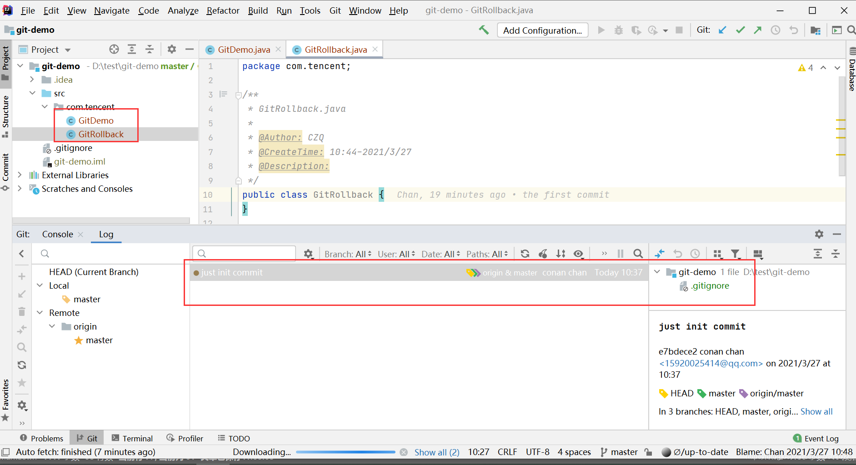Click the Git Rollback icon in toolbar
Viewport: 856px width, 465px height.
click(794, 30)
